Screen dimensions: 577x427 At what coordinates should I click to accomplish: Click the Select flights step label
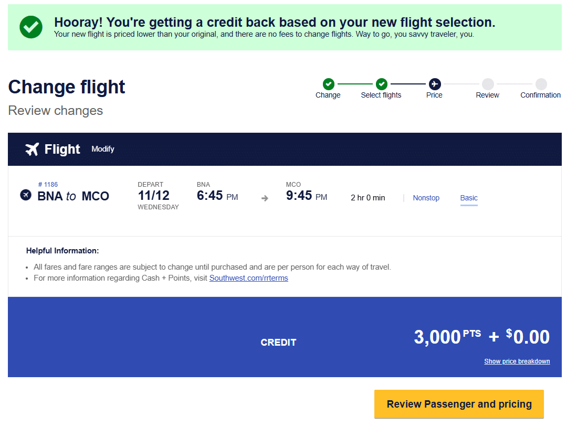tap(381, 95)
